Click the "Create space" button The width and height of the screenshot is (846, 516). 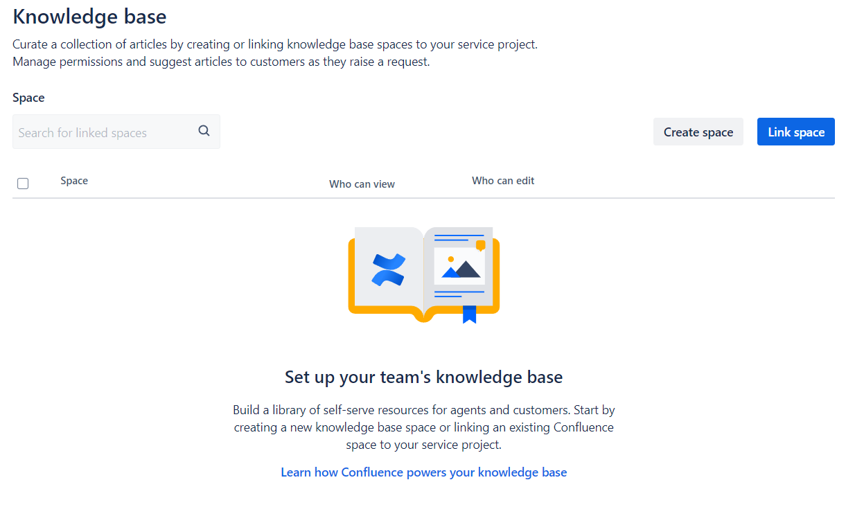coord(698,132)
